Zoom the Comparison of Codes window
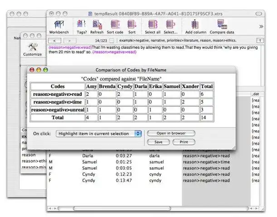Viewport: 277px width, 217px height. click(x=46, y=70)
